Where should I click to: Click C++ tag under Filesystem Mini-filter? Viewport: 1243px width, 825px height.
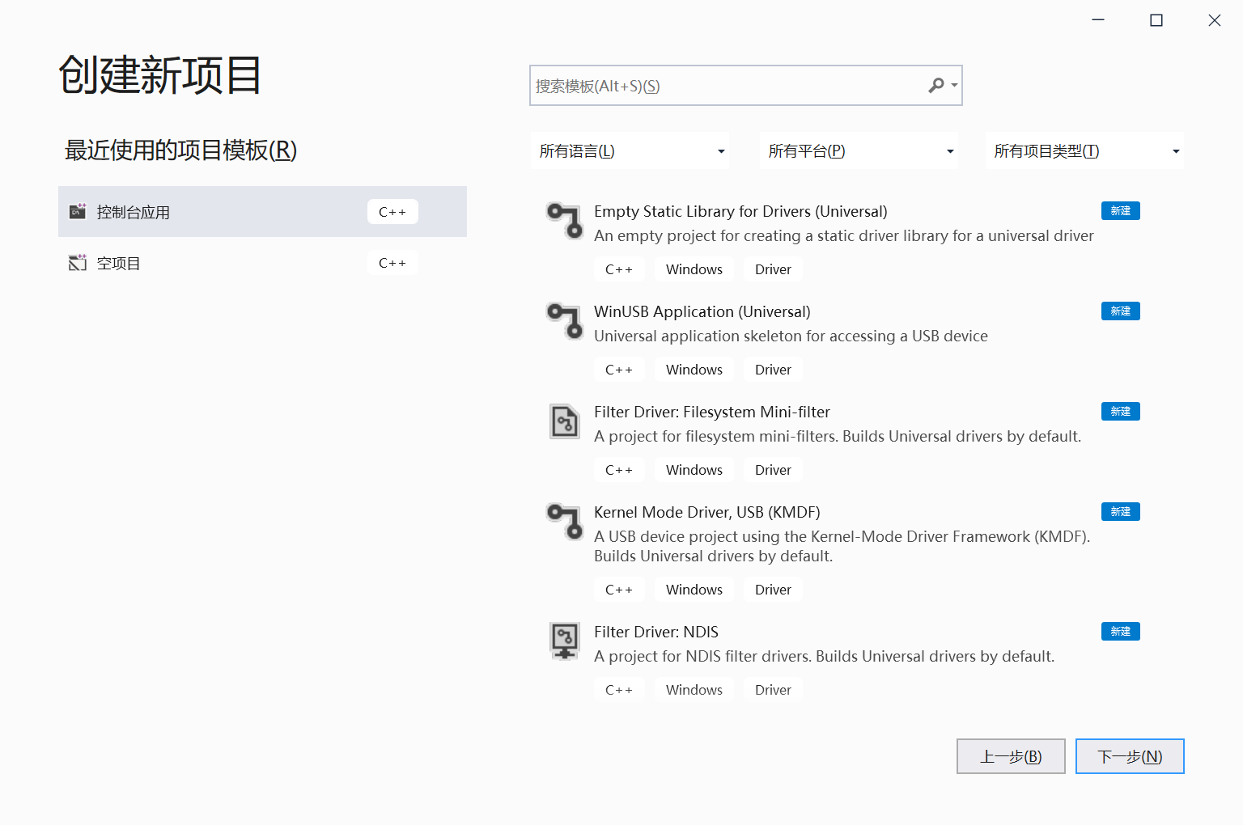[619, 470]
